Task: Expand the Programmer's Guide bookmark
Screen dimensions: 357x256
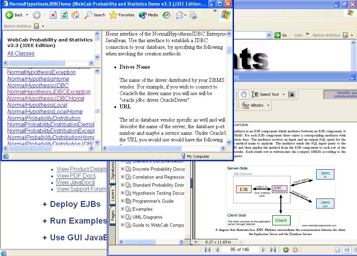Action: pos(122,201)
